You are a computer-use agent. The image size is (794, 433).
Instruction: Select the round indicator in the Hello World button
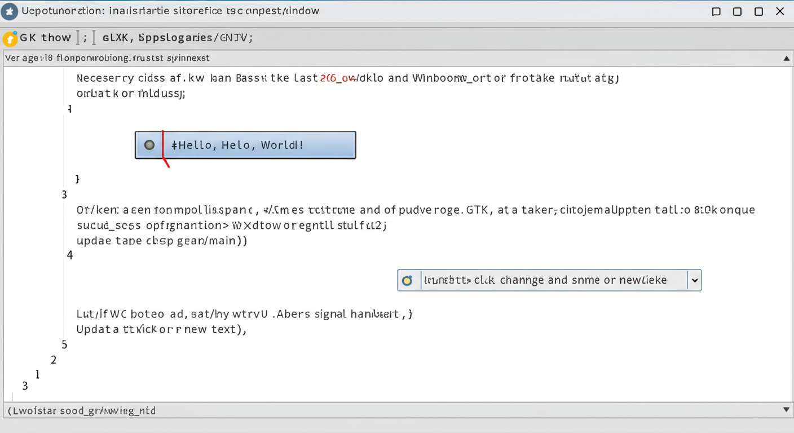(149, 145)
